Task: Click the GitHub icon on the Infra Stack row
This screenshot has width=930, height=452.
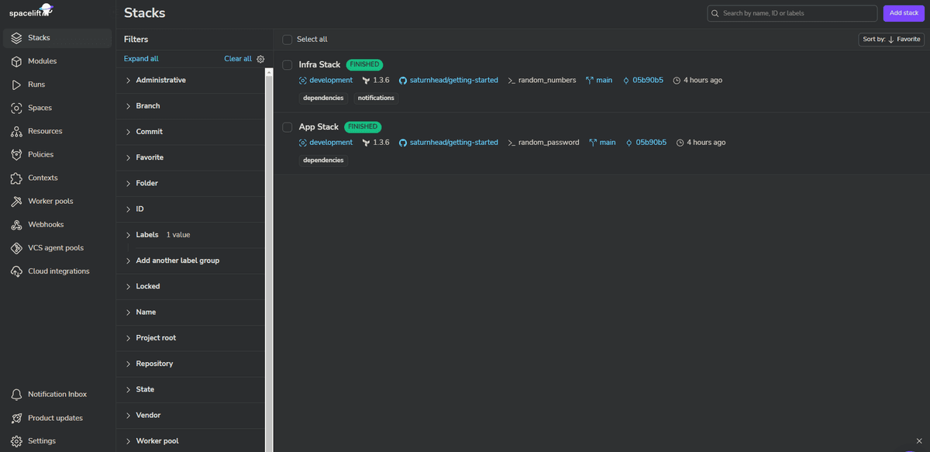Action: (x=401, y=79)
